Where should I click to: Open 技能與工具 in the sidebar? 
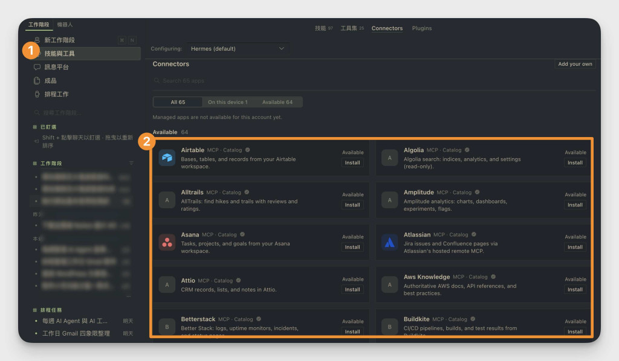[86, 54]
